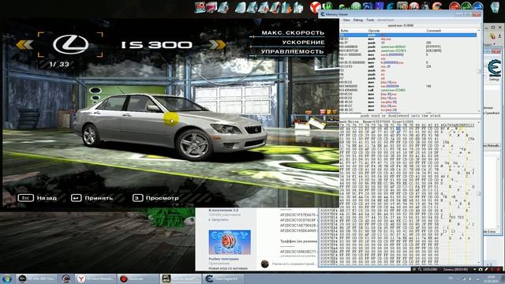The image size is (505, 284).
Task: Go to the next car with right arrow
Action: point(218,45)
